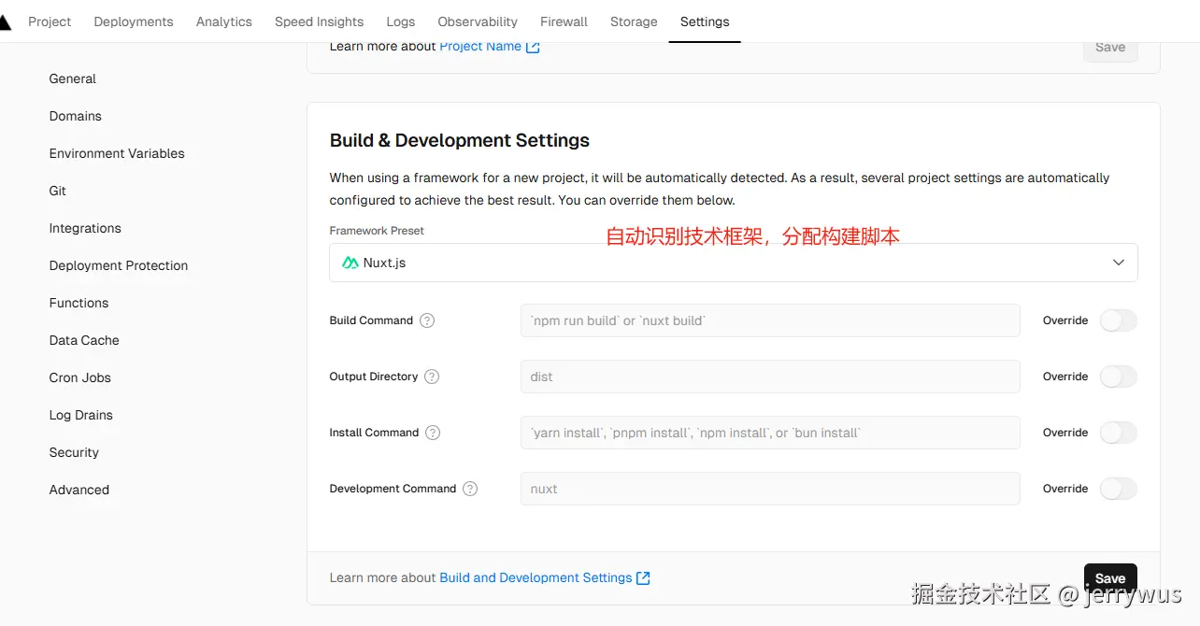Viewport: 1200px width, 626px height.
Task: Switch to the Speed Insights tab
Action: (319, 21)
